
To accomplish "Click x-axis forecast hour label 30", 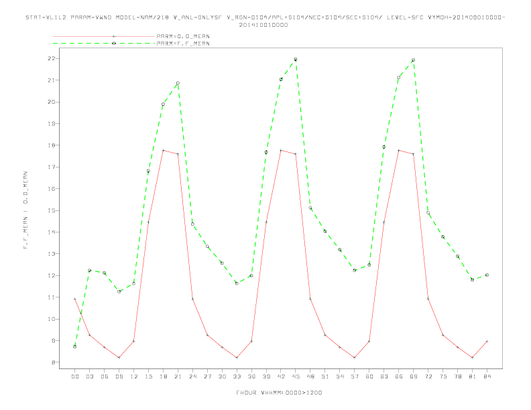I will [222, 377].
